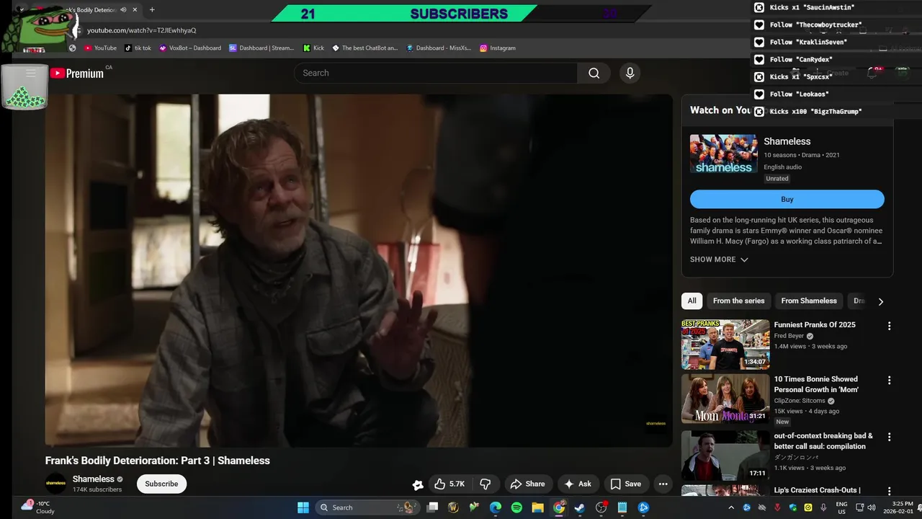
Task: Open the Dashboard - MissXs... bookmark
Action: 439,48
